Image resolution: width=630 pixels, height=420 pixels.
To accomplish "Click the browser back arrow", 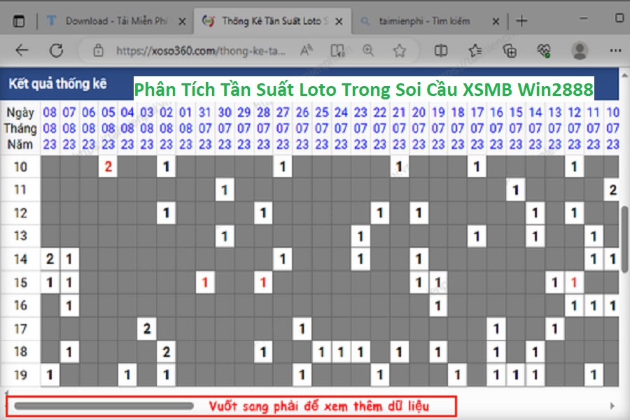I will point(22,50).
